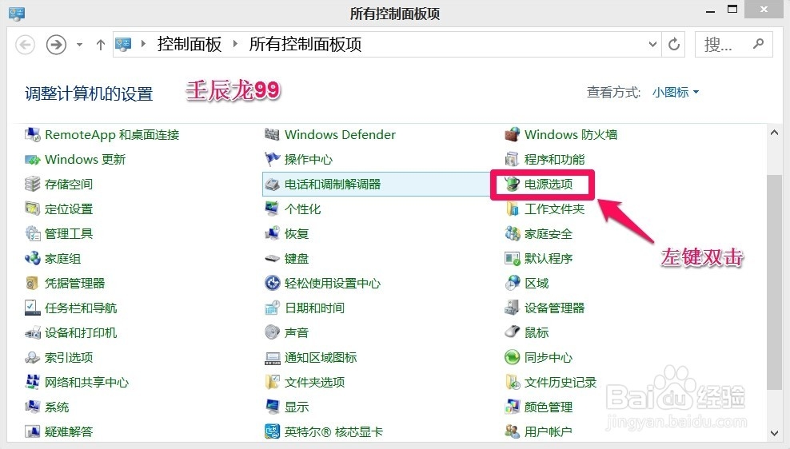
Task: Click the Windows Defender icon
Action: click(x=272, y=134)
